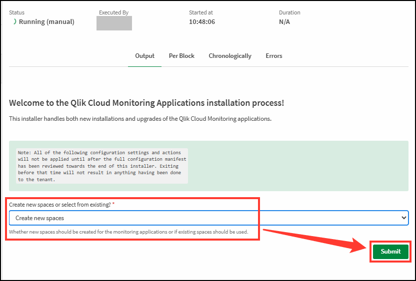View the Errors tab
This screenshot has height=281, width=416.
click(x=274, y=56)
